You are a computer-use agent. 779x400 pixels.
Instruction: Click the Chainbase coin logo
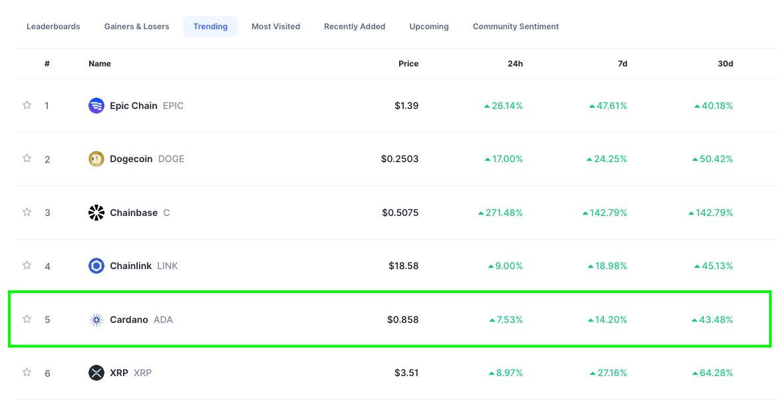pos(96,213)
